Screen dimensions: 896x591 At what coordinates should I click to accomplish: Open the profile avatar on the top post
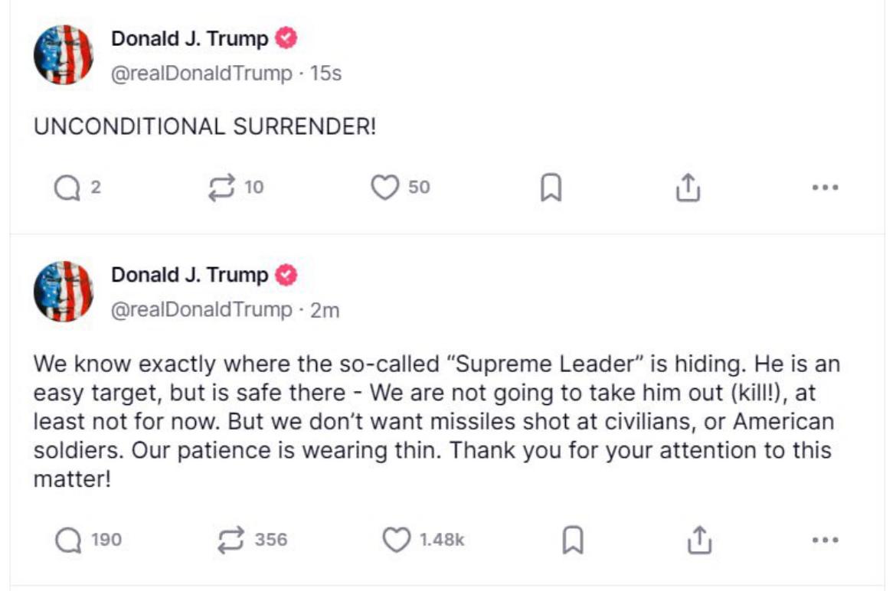click(64, 55)
